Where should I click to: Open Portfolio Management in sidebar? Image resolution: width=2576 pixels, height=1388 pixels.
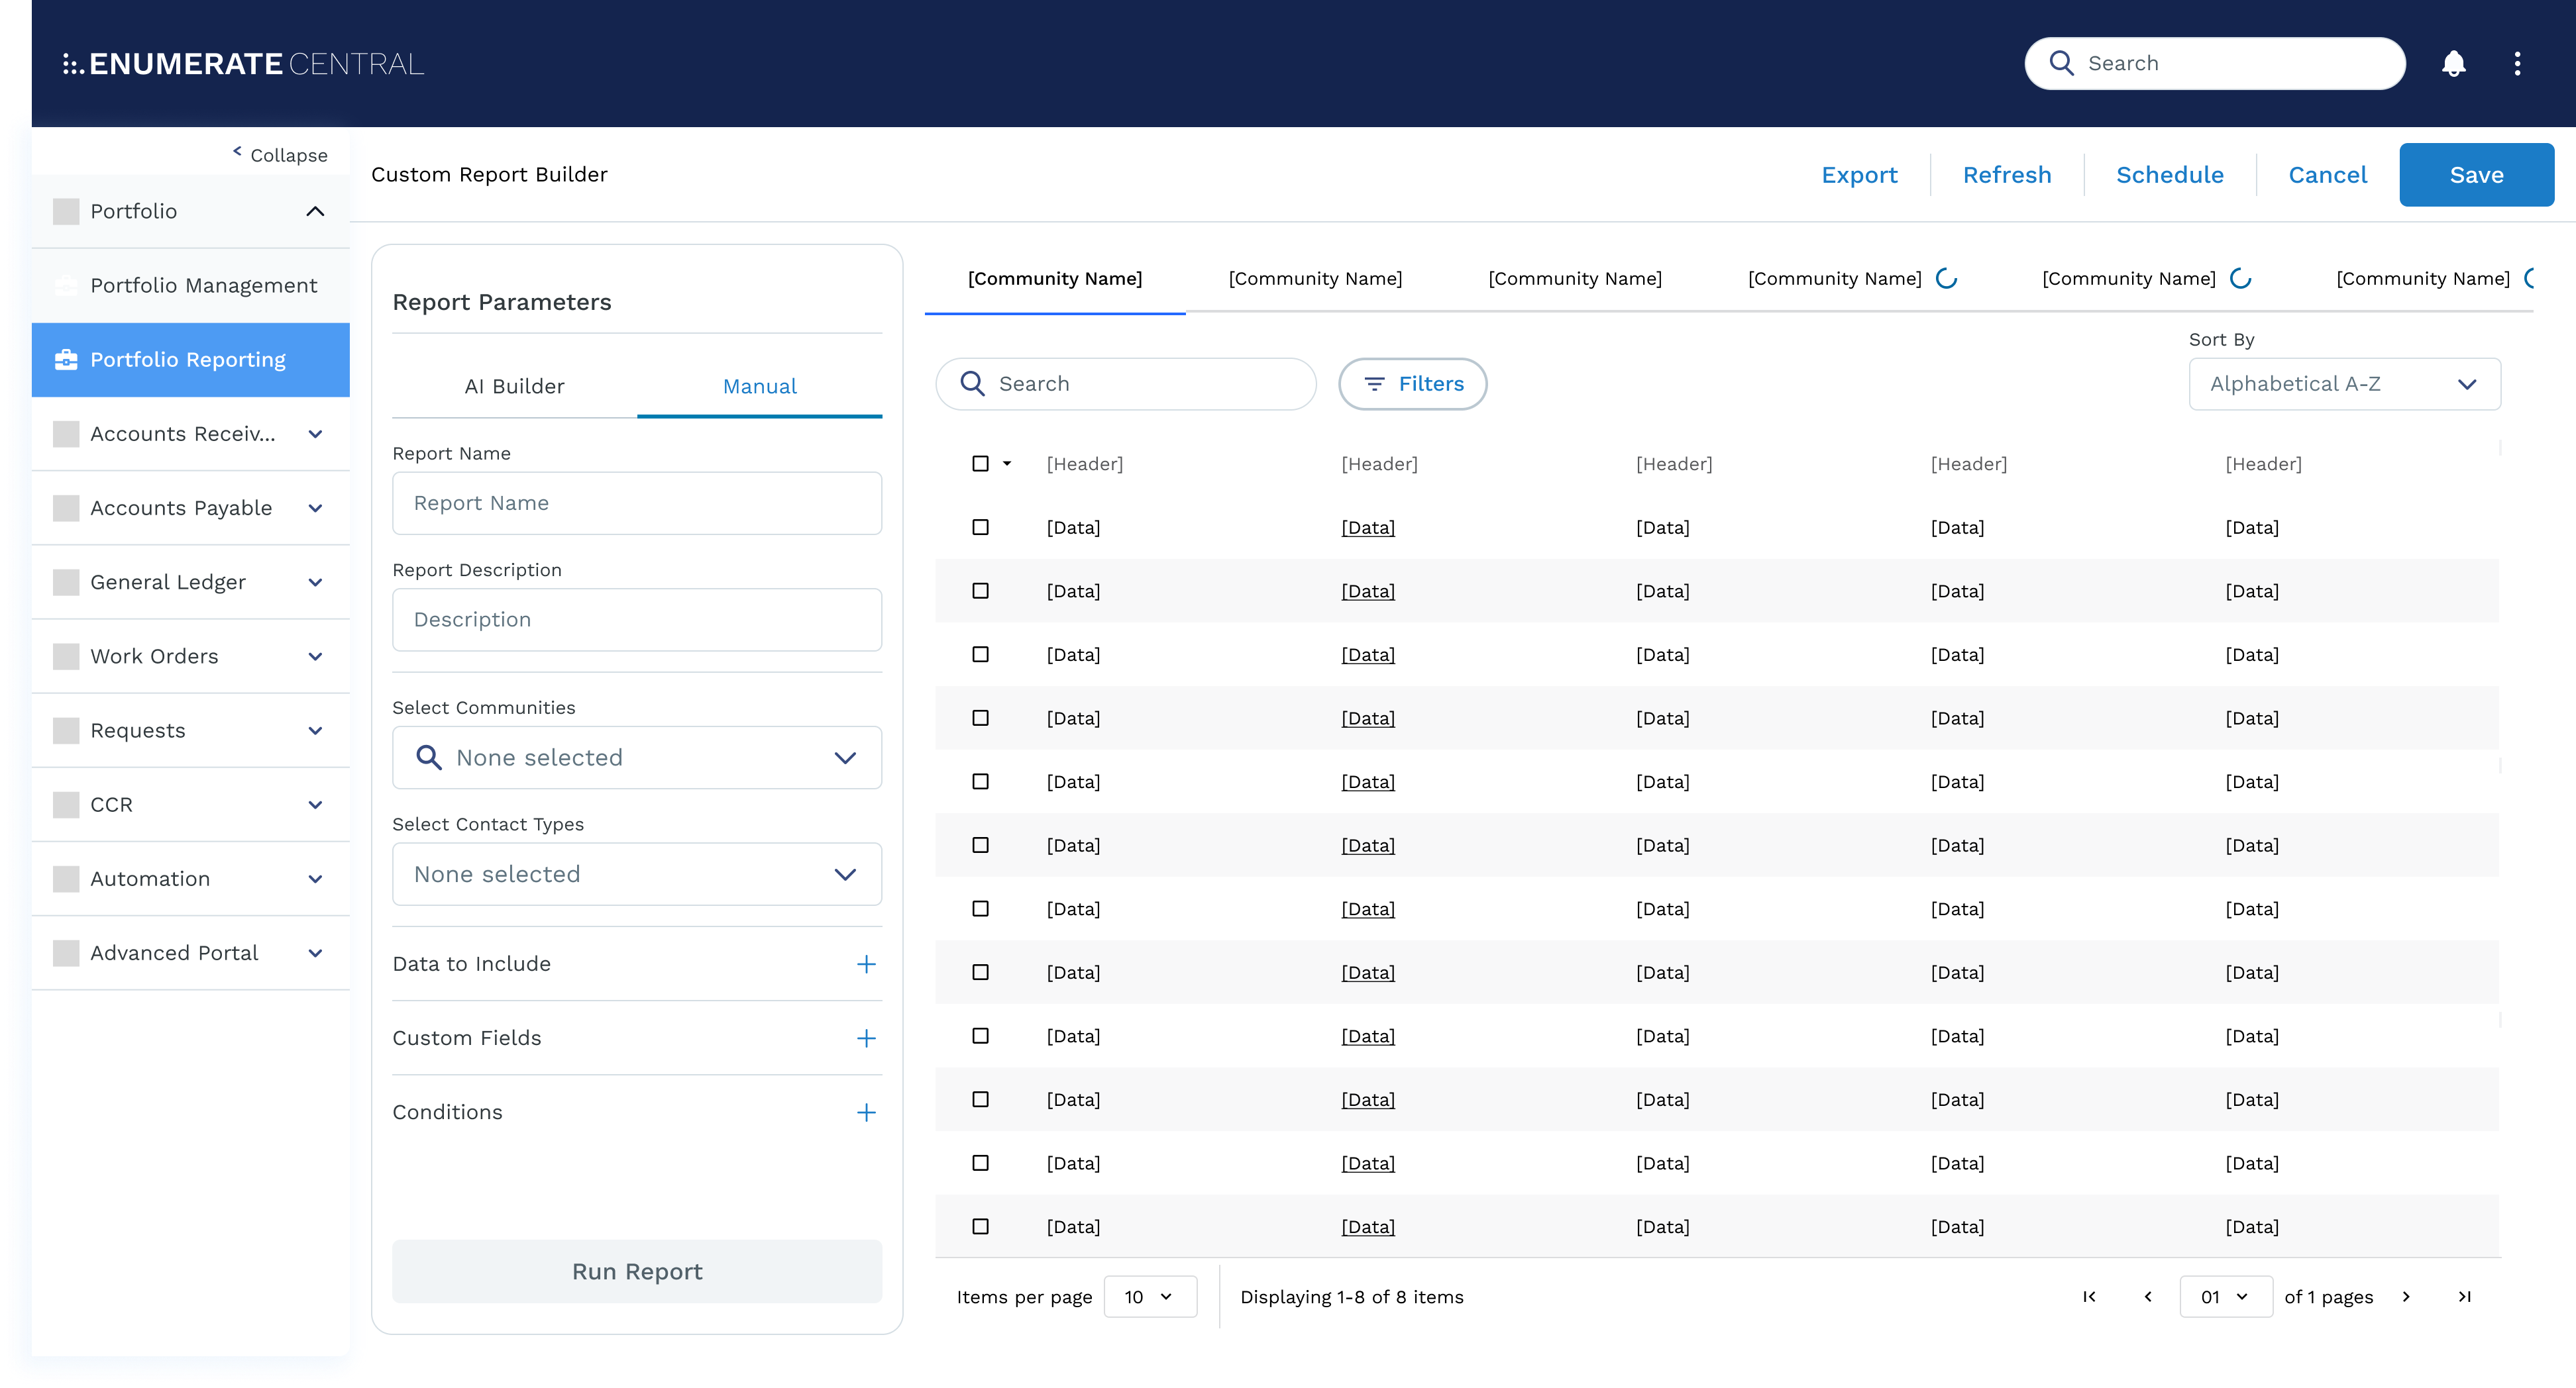click(190, 286)
